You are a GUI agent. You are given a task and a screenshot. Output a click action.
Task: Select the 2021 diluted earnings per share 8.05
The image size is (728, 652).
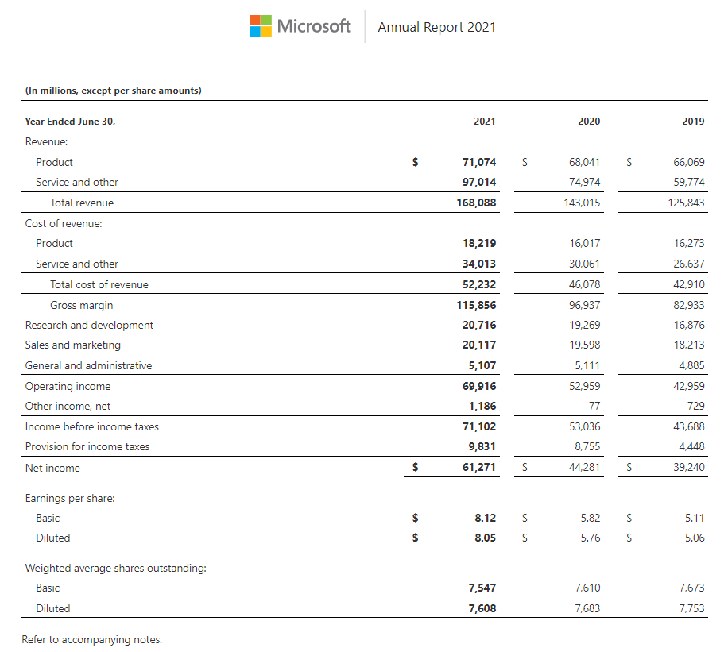(485, 538)
